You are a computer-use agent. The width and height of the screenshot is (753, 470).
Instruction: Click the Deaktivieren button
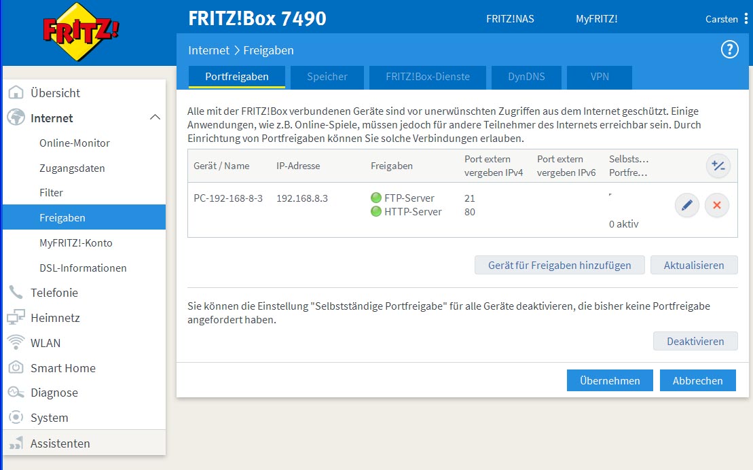(x=695, y=341)
